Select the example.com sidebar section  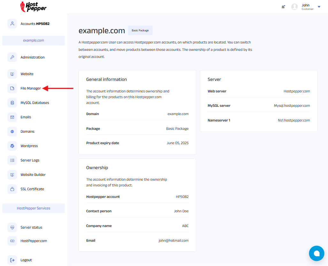click(34, 40)
